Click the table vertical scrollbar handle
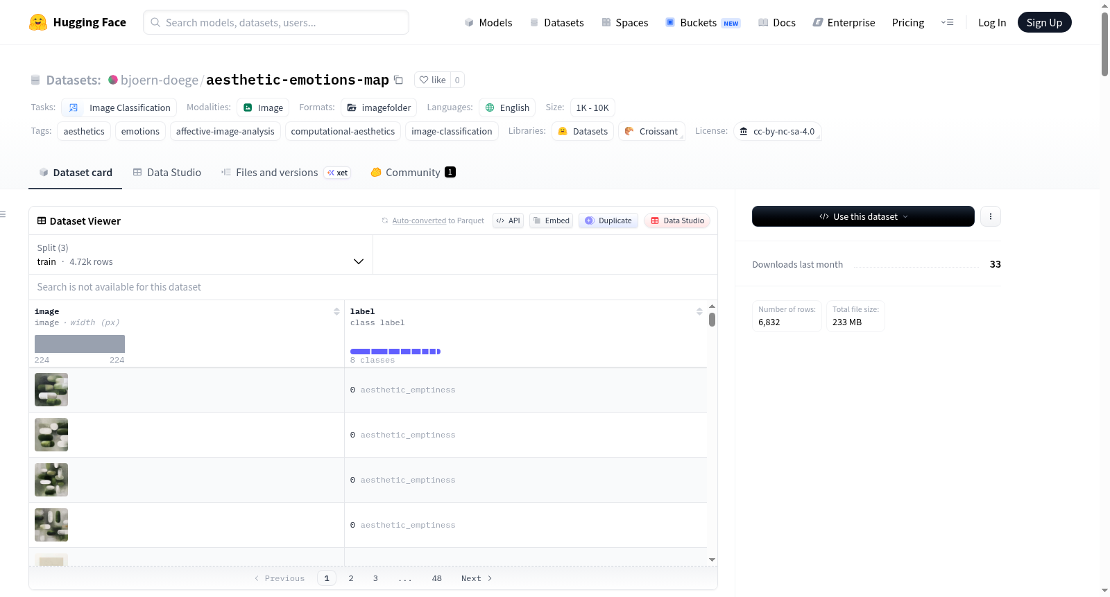Screen dimensions: 1110x597 [712, 320]
